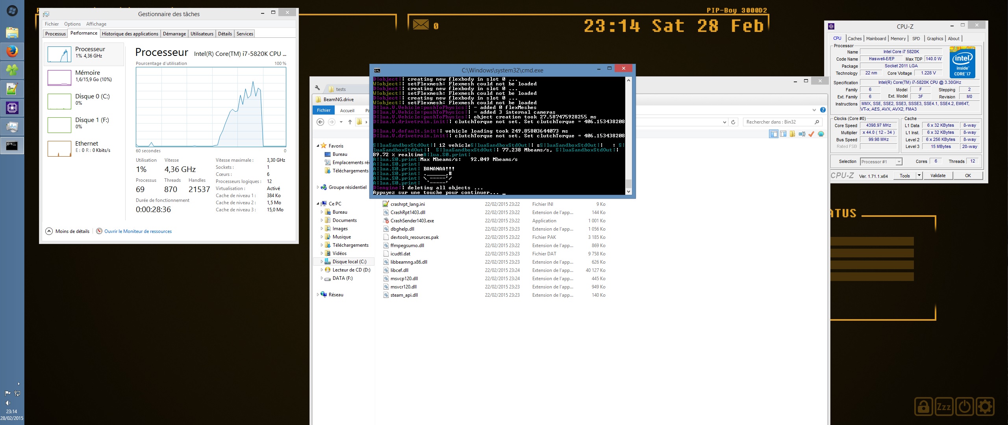
Task: Collapse the Favoris tree node
Action: point(318,146)
